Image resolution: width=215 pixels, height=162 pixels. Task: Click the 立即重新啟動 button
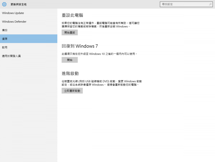coord(72,91)
